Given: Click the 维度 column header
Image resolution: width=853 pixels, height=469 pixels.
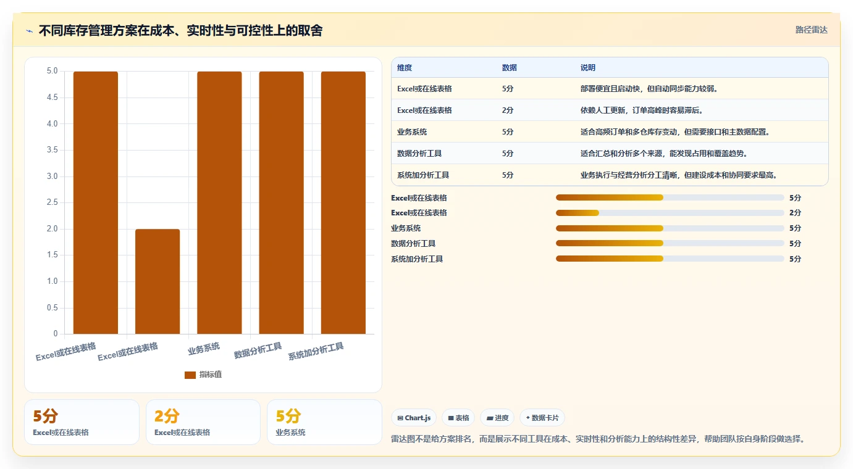Looking at the screenshot, I should point(405,67).
